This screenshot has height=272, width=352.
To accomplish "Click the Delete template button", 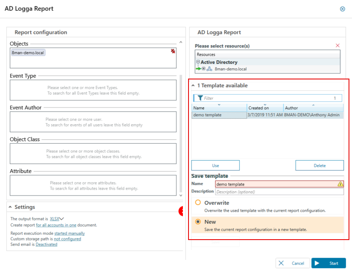I will (x=319, y=165).
